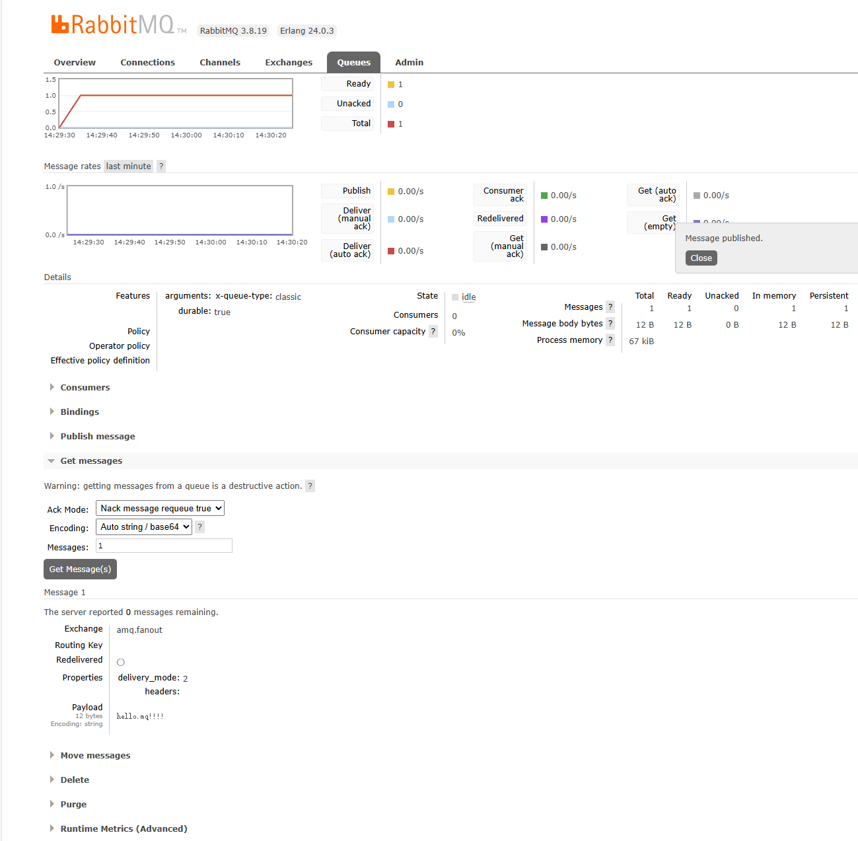The height and width of the screenshot is (841, 858).
Task: Open help for Message rates
Action: (161, 166)
